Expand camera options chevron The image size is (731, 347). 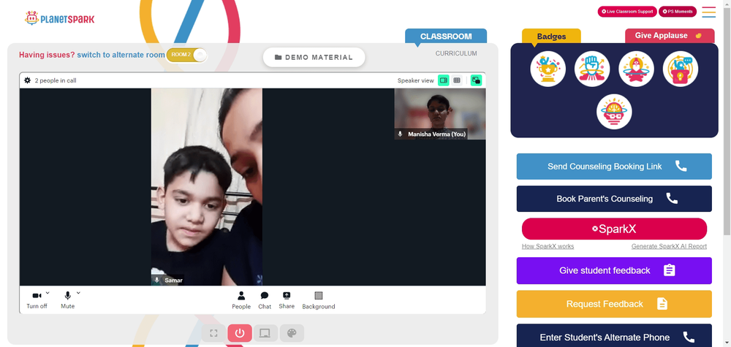point(48,293)
